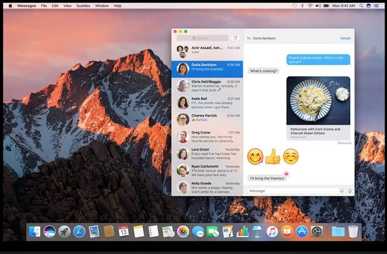The height and width of the screenshot is (254, 387).
Task: Click the clock showing Mon 9:41 AM
Action: [x=343, y=6]
